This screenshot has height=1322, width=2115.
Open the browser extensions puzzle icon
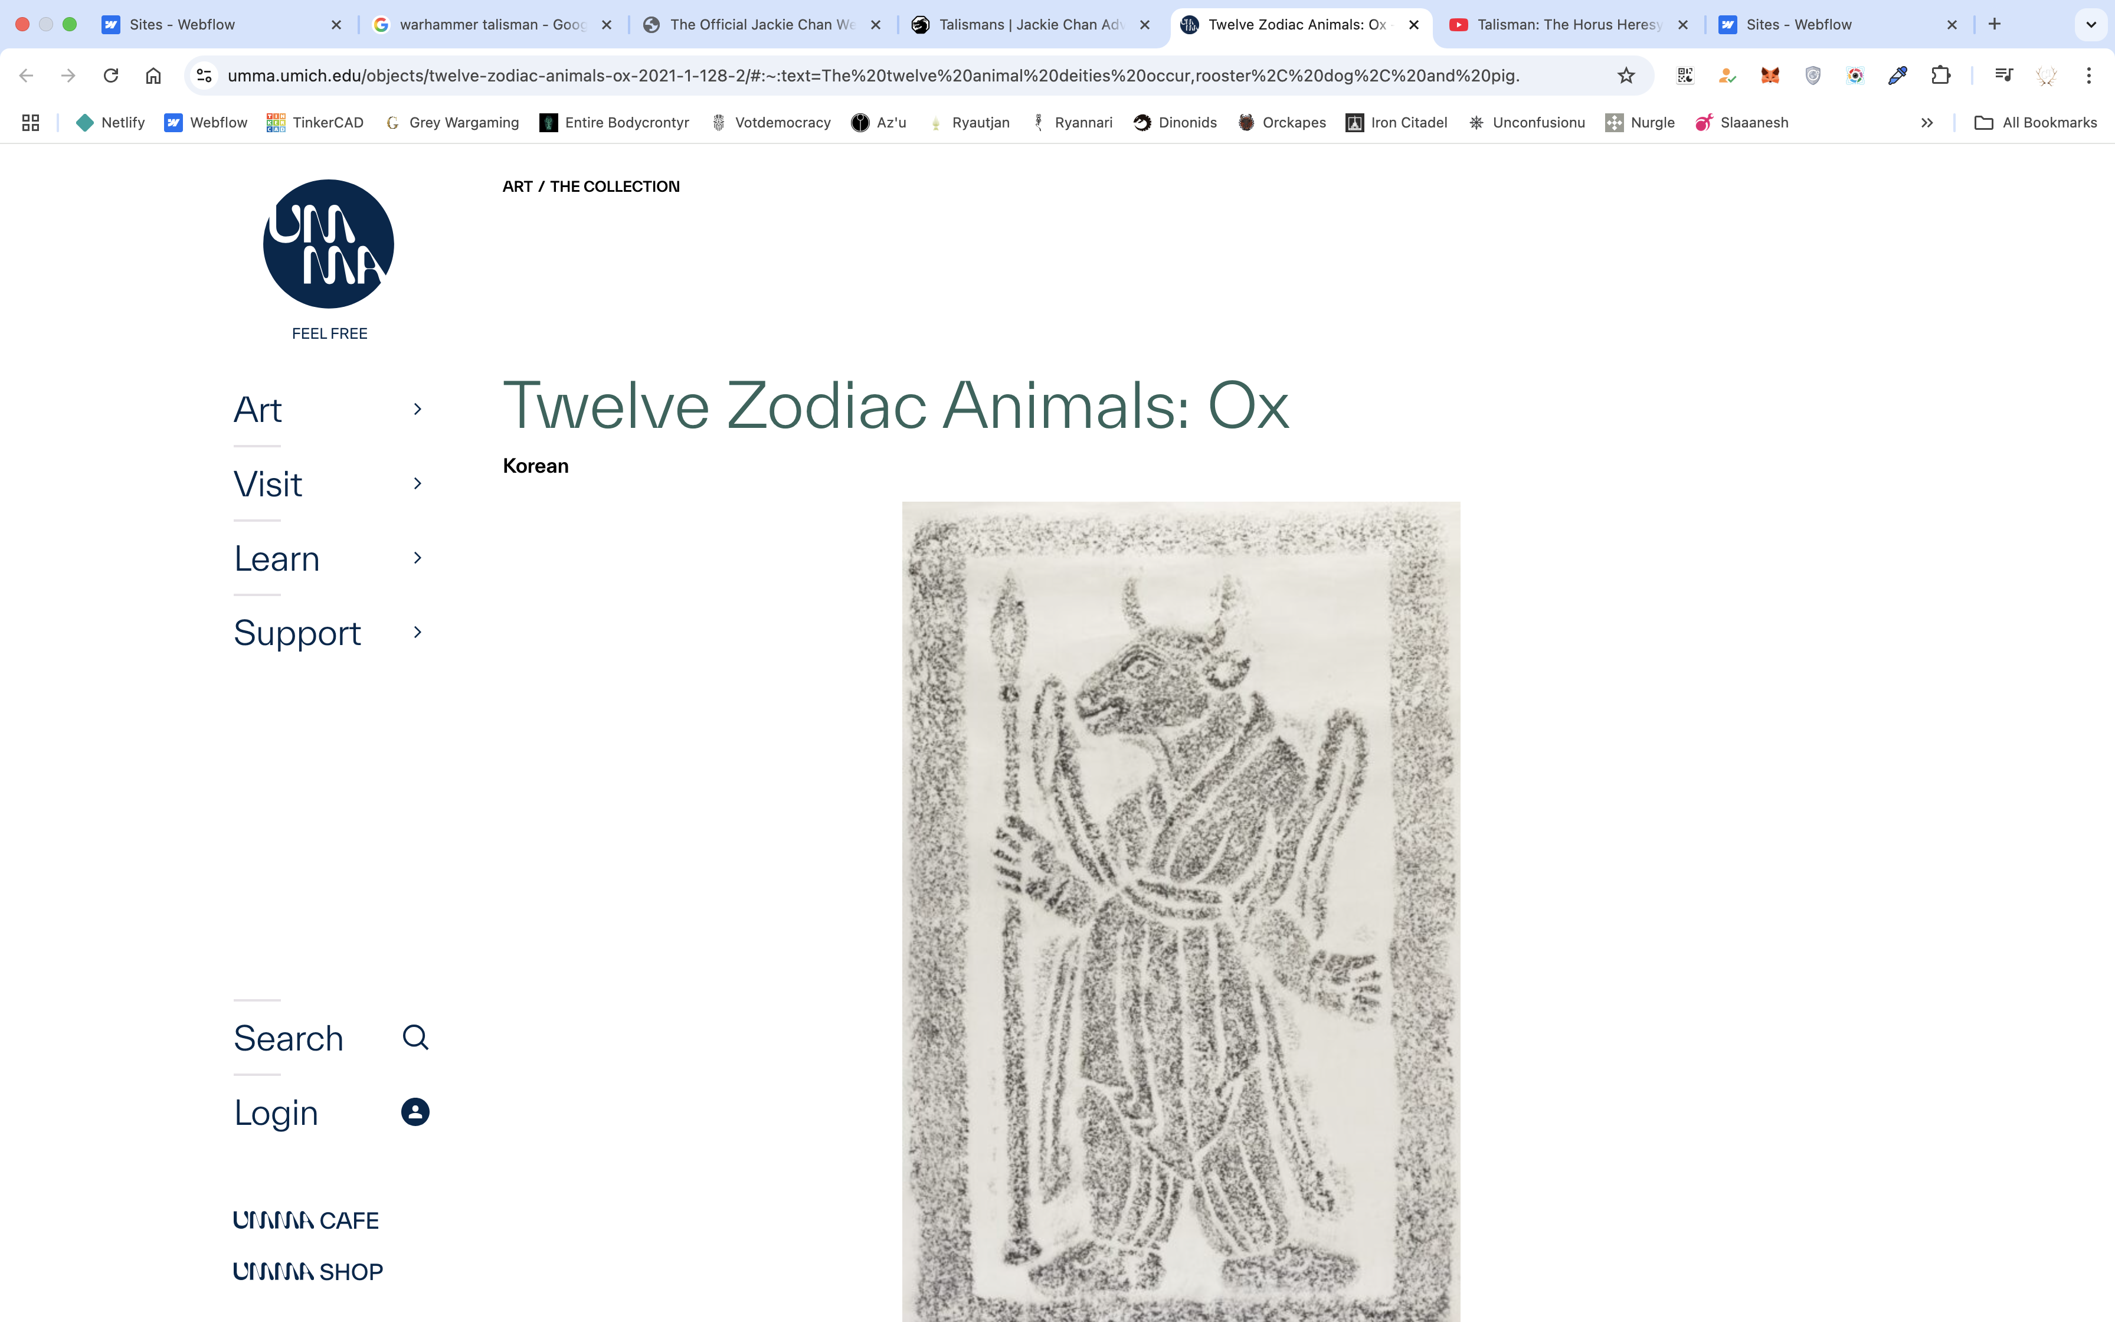1940,75
